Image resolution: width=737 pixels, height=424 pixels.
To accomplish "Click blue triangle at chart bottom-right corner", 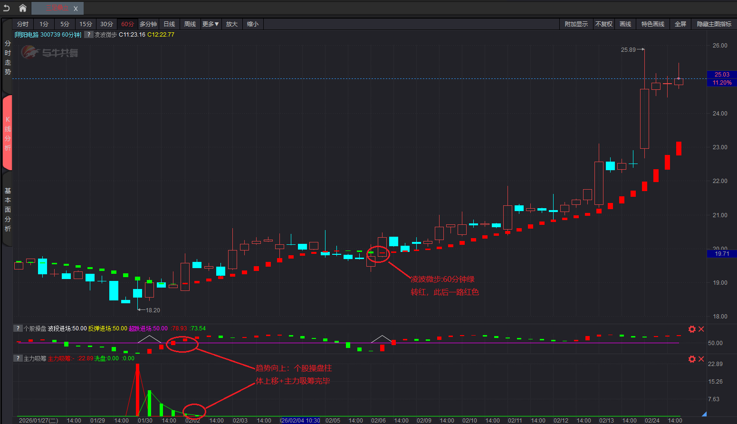I will pos(704,414).
